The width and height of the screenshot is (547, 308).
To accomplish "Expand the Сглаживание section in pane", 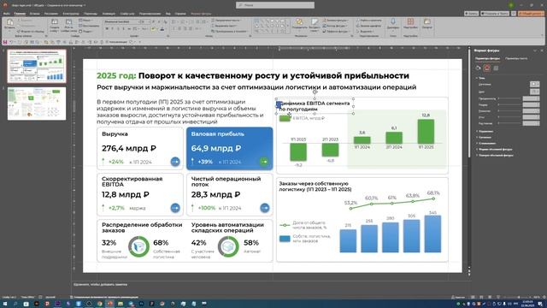I will (486, 143).
